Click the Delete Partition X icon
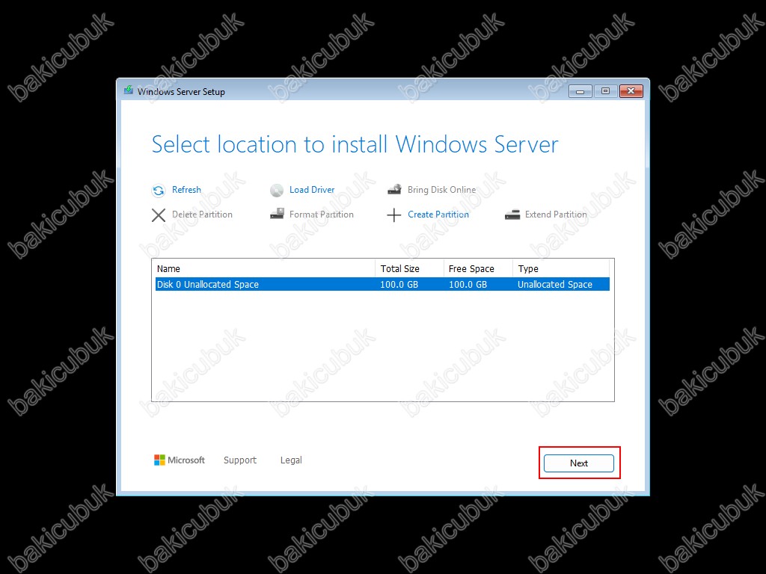 [x=159, y=215]
